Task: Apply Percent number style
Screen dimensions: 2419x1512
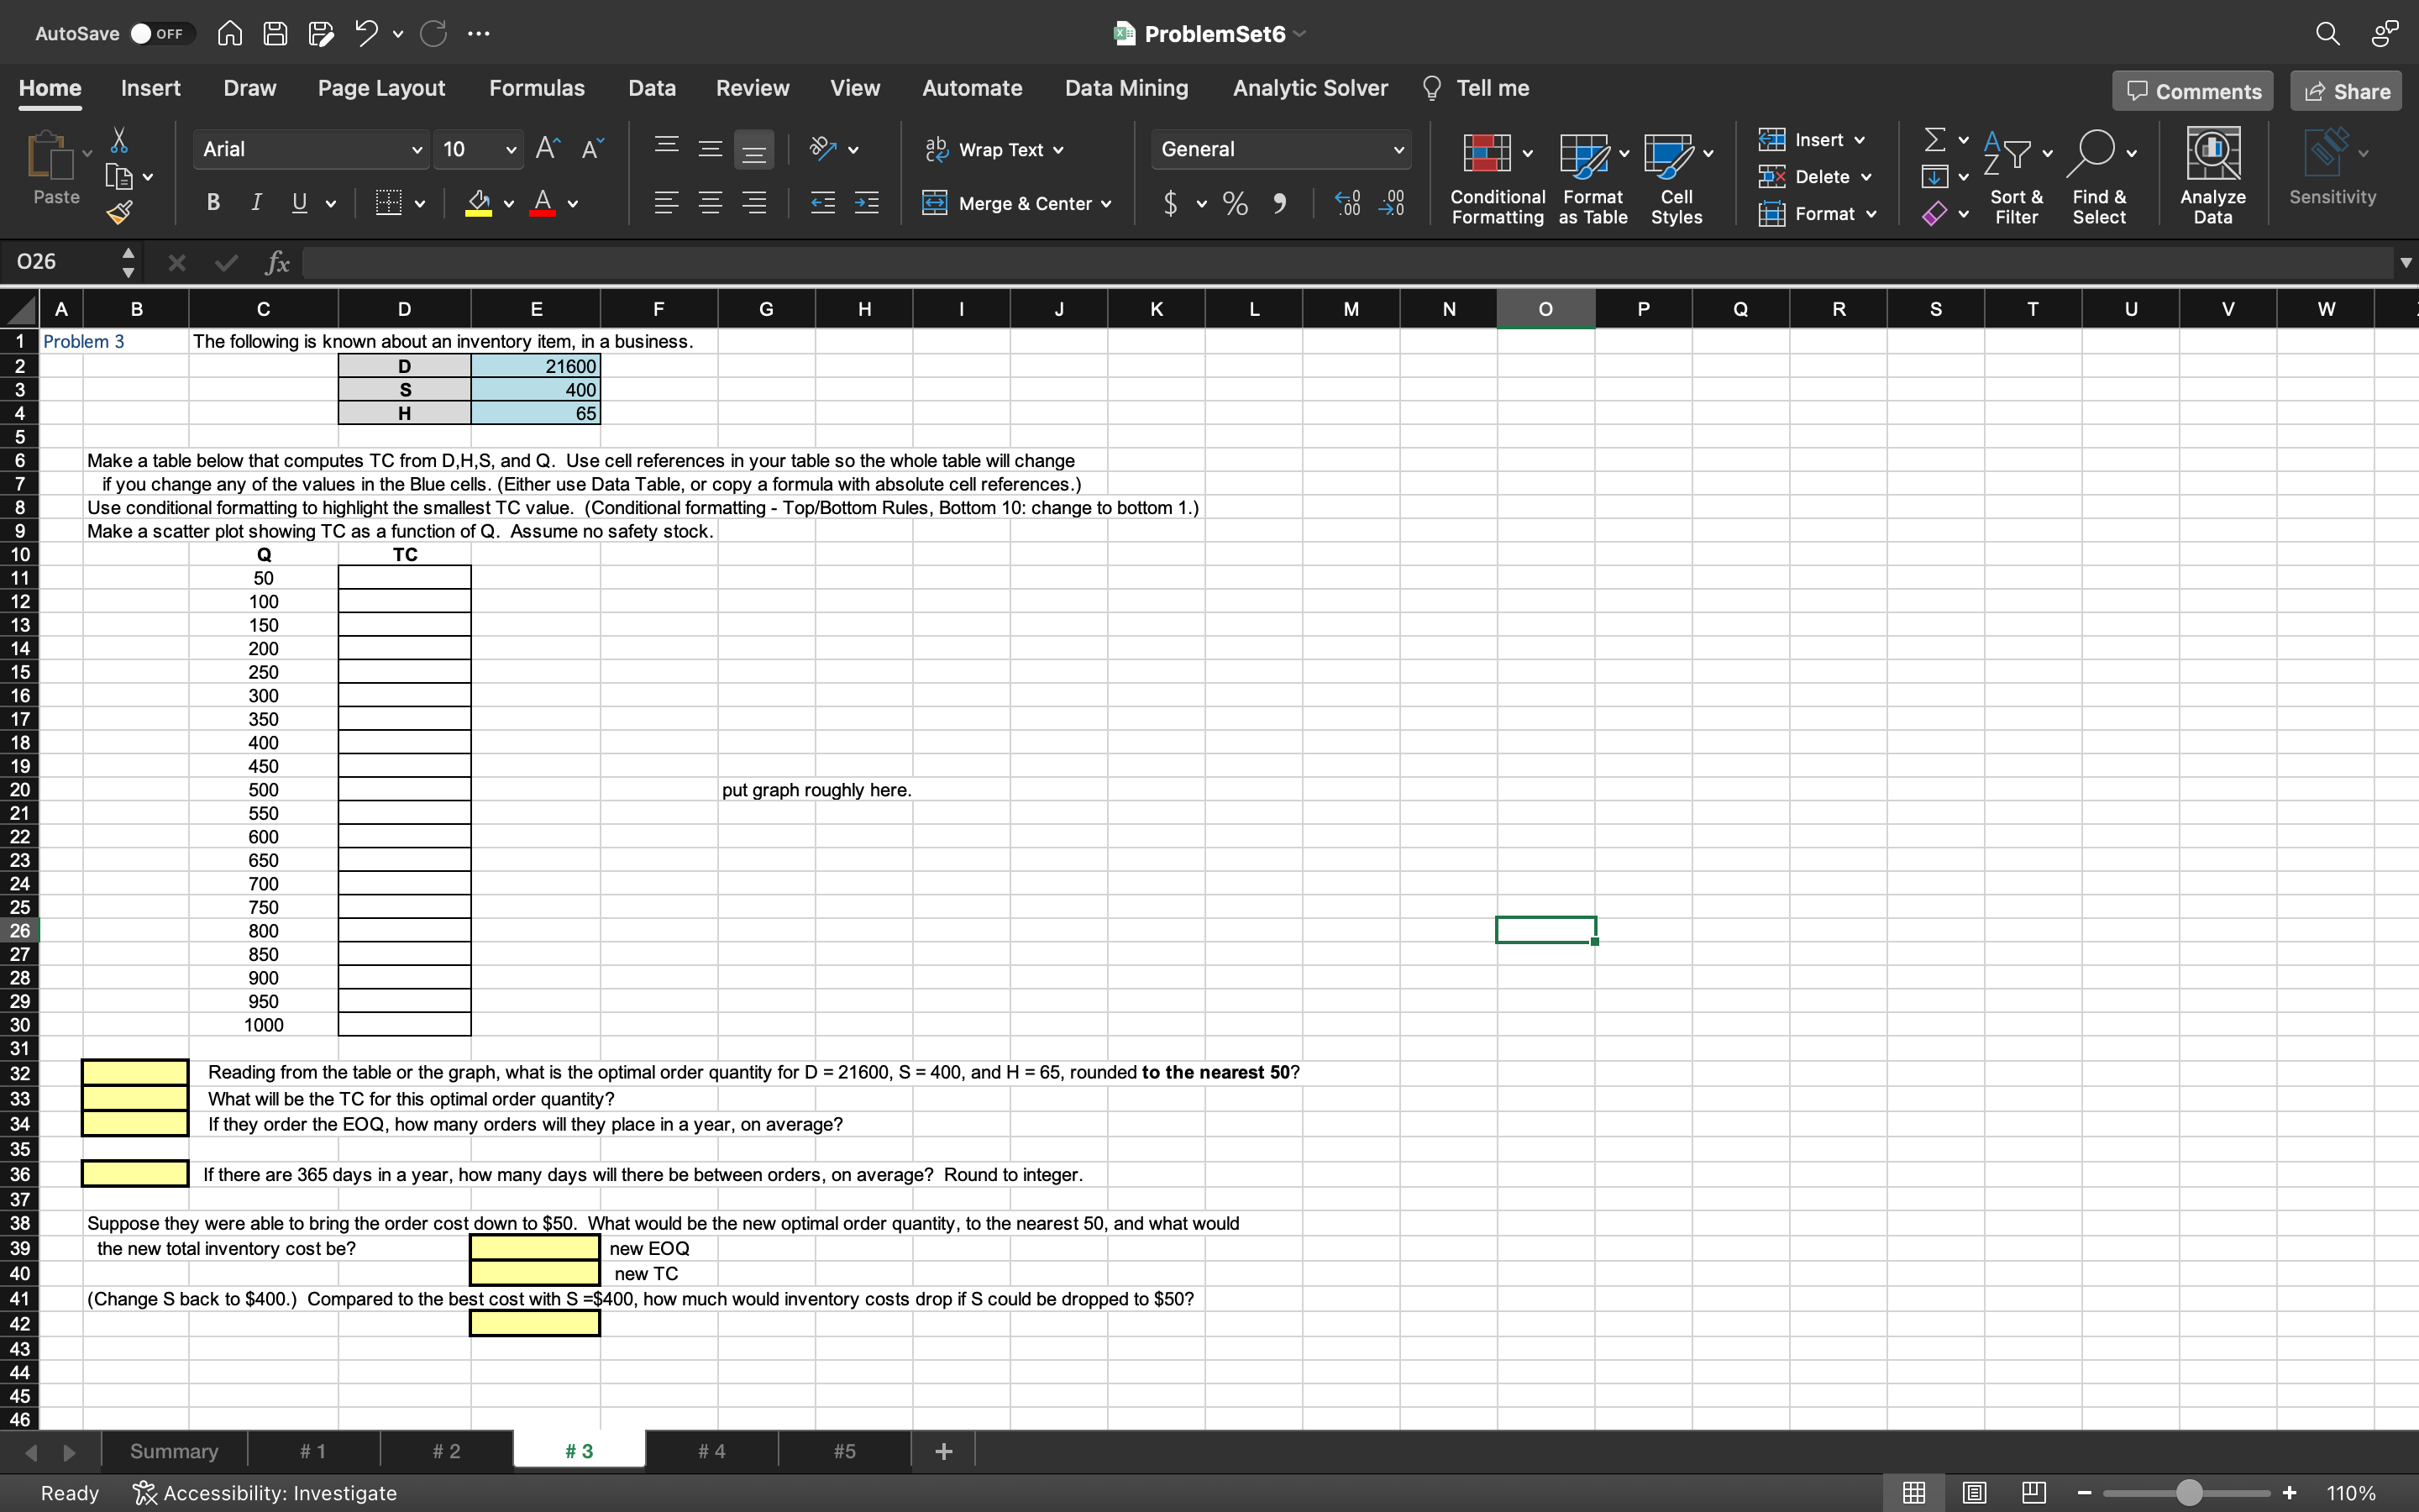Action: 1235,203
